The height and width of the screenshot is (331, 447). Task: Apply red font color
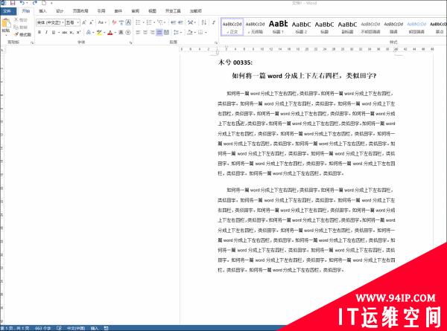click(x=110, y=33)
